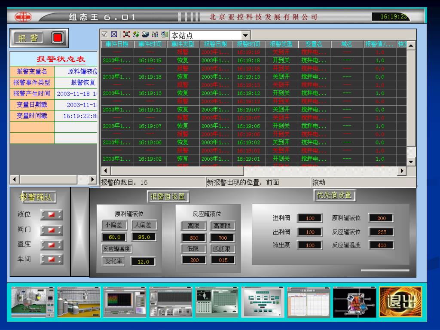Click the 本站点 combo box field
440x330 pixels.
click(210, 35)
